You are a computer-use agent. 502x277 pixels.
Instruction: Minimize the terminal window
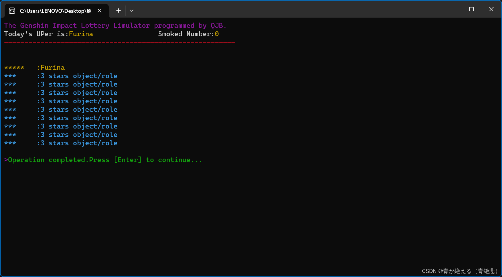coord(451,9)
